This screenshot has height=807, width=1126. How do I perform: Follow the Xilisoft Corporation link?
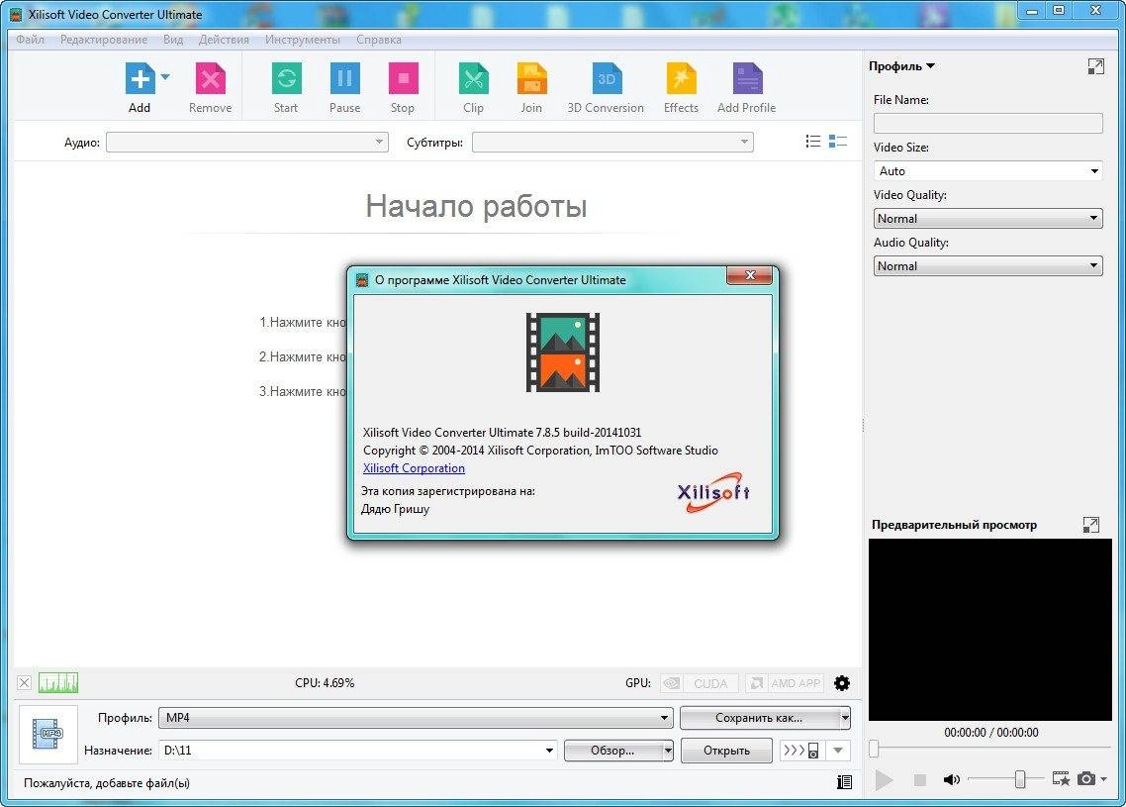pos(414,467)
